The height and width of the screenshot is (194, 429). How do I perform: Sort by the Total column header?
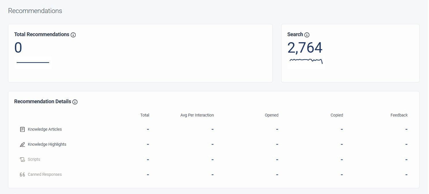[145, 115]
